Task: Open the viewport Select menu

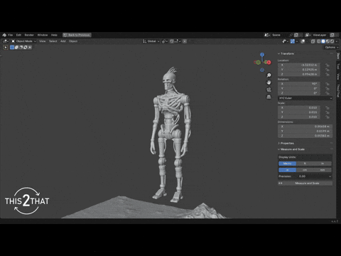Action: [53, 41]
